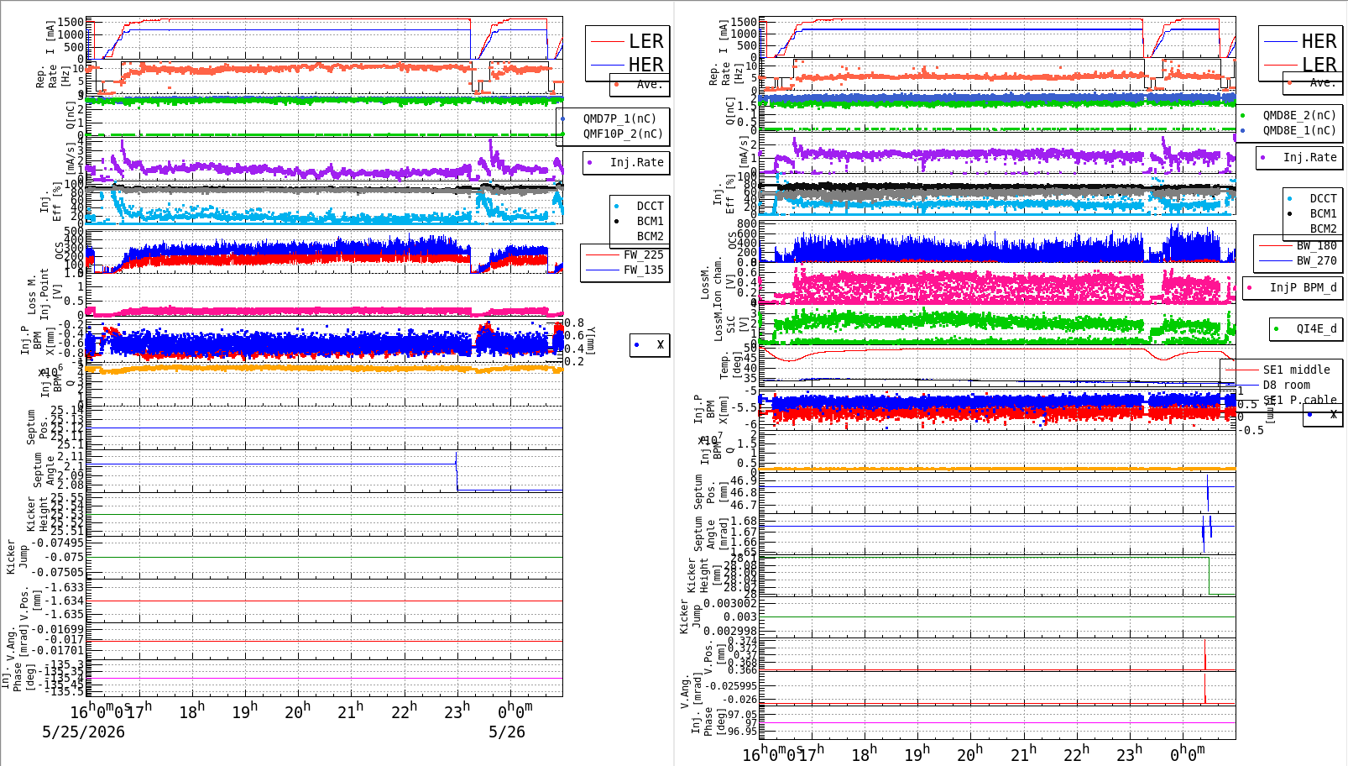The height and width of the screenshot is (766, 1348).
Task: Click the 5/25/2026 date label
Action: [84, 732]
